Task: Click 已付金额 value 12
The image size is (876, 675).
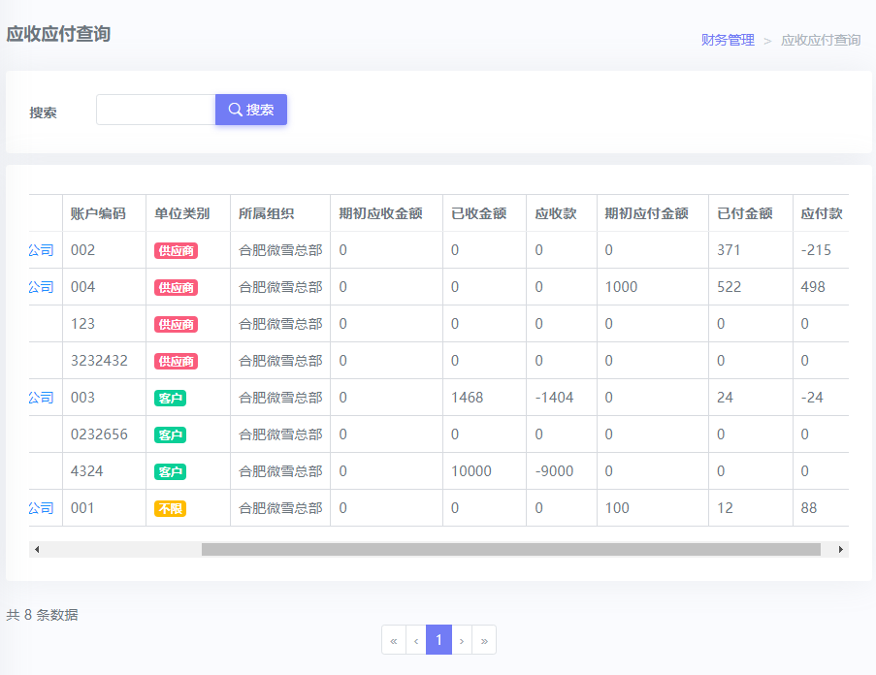Action: (726, 508)
